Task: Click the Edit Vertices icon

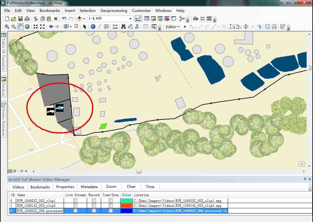Action: (232, 27)
